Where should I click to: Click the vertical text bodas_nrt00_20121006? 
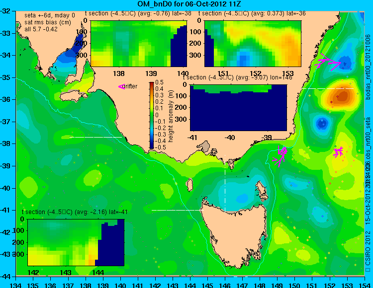(368, 67)
